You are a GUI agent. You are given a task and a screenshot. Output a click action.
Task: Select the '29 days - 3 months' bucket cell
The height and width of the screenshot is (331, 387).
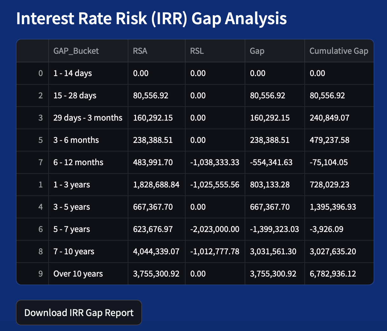pos(87,117)
